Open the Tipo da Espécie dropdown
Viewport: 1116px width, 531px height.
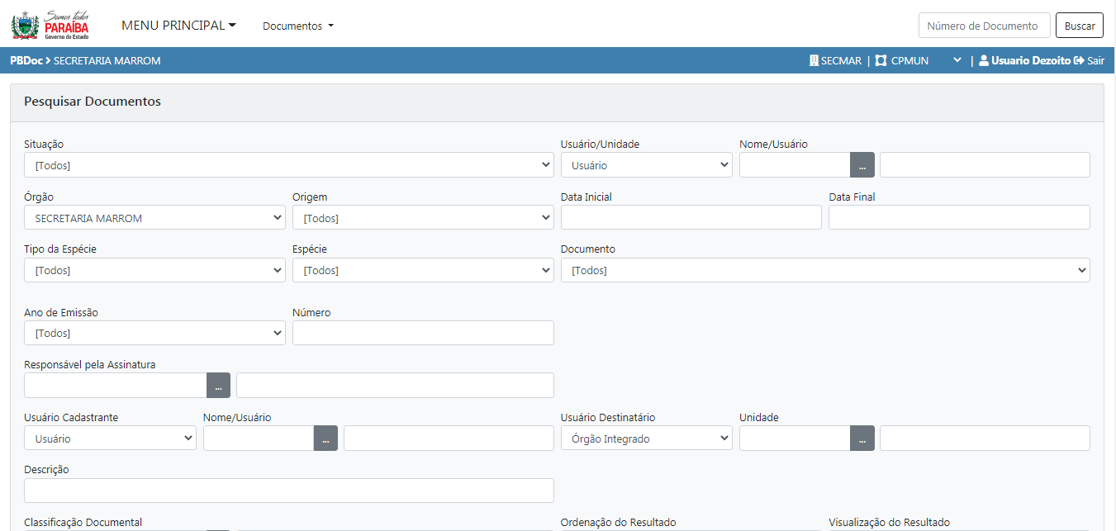(154, 270)
